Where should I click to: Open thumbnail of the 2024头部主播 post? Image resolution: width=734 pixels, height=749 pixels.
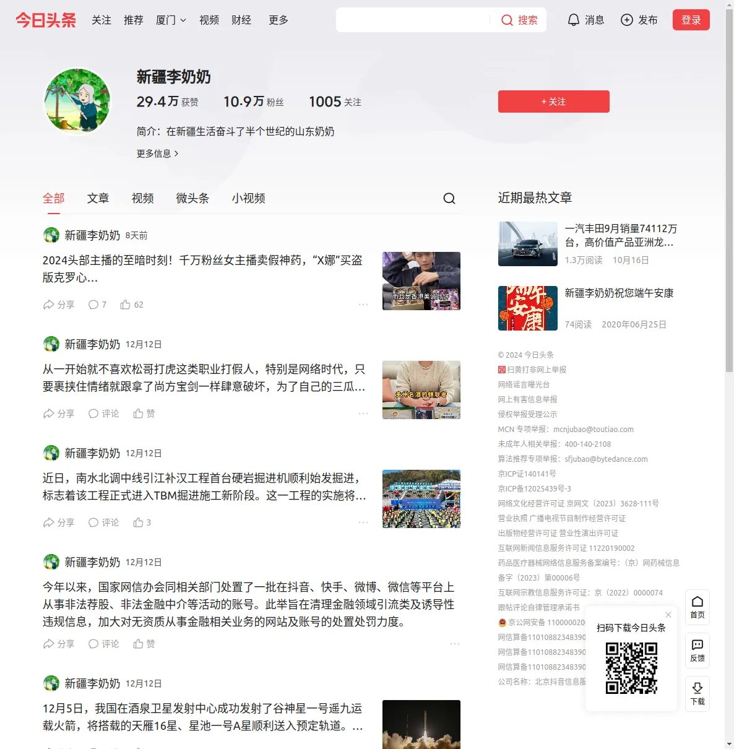click(421, 281)
